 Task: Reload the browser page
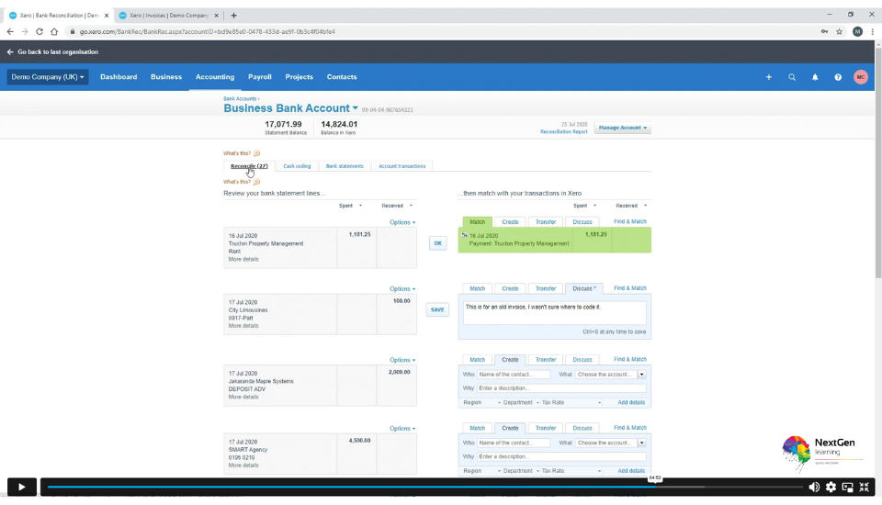click(40, 31)
